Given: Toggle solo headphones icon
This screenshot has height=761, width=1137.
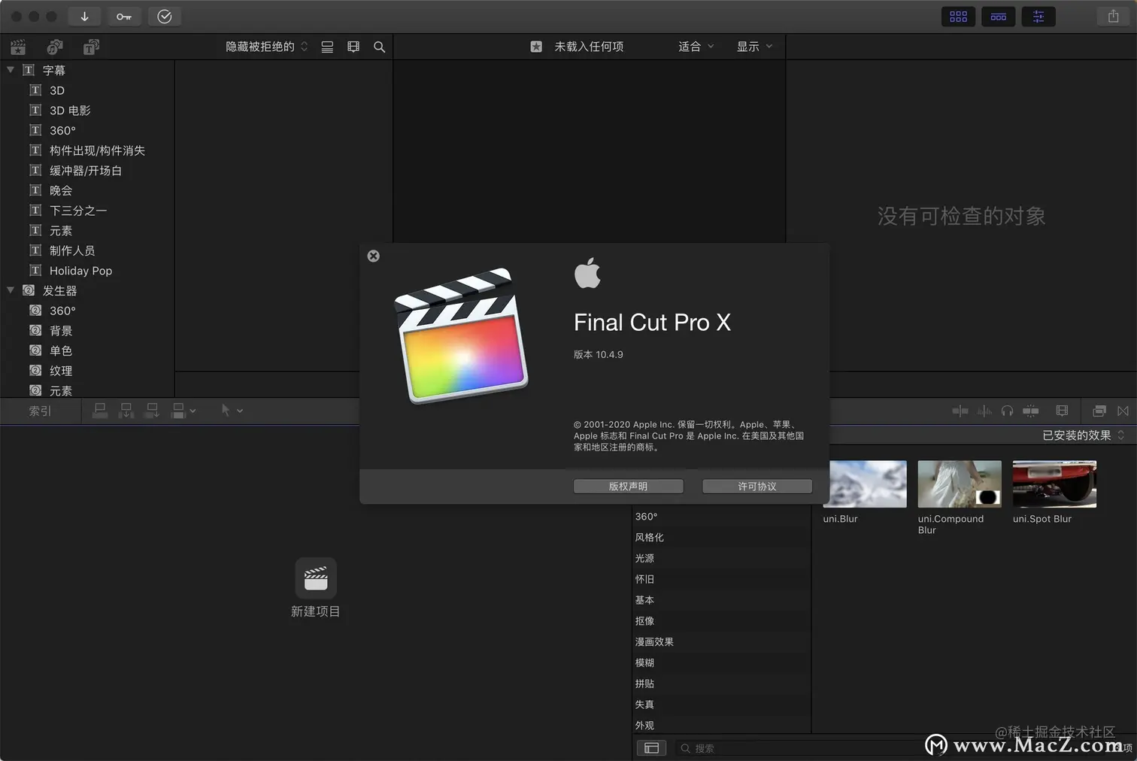Looking at the screenshot, I should (1008, 411).
